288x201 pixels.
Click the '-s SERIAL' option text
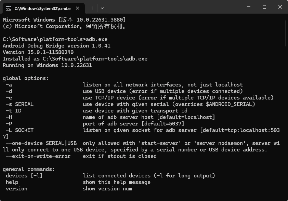[x=19, y=104]
